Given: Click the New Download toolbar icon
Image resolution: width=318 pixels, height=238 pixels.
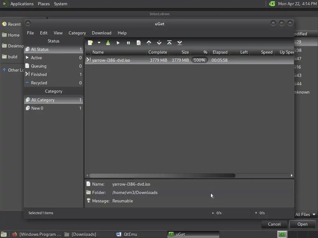Looking at the screenshot, I should tap(90, 43).
